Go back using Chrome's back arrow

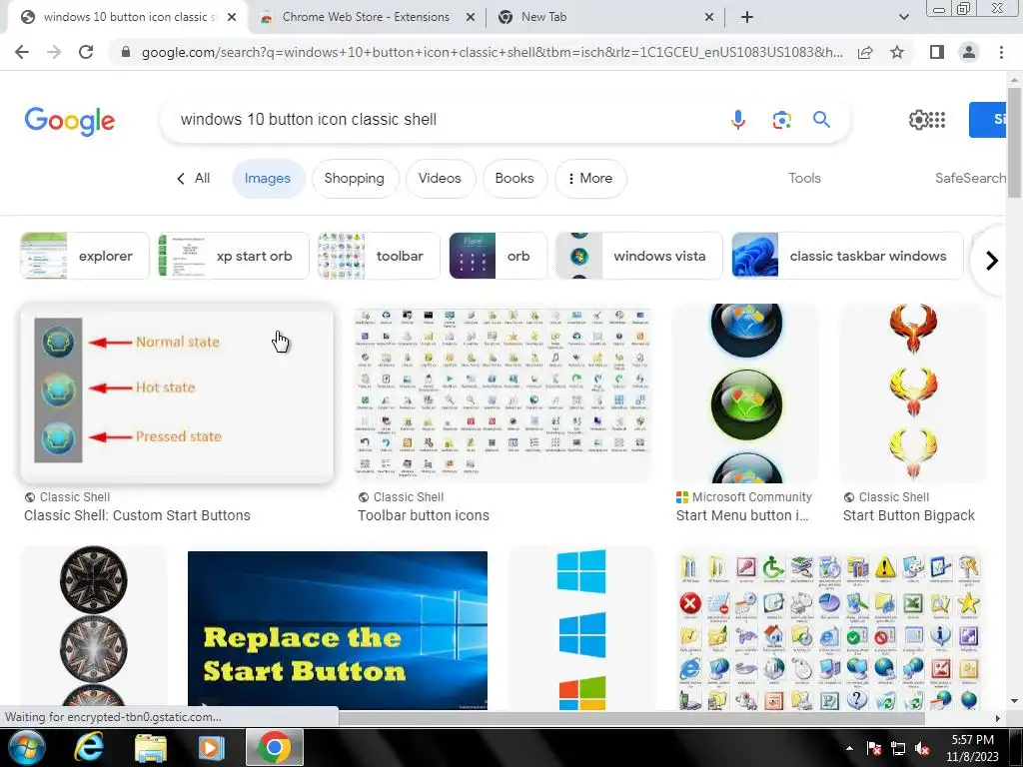click(22, 52)
